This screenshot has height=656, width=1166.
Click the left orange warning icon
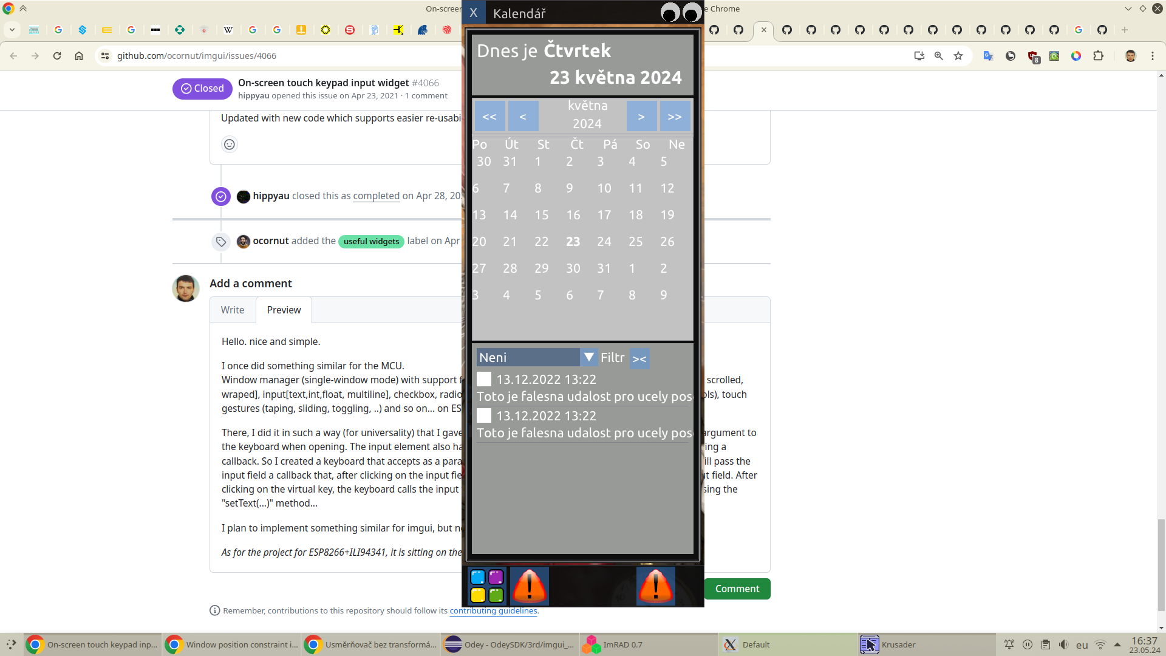coord(529,586)
